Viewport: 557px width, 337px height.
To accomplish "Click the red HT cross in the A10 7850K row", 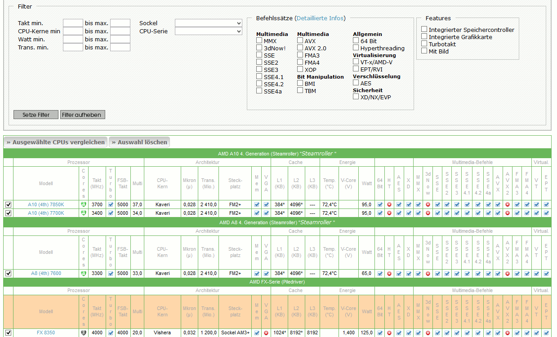I will coord(389,204).
